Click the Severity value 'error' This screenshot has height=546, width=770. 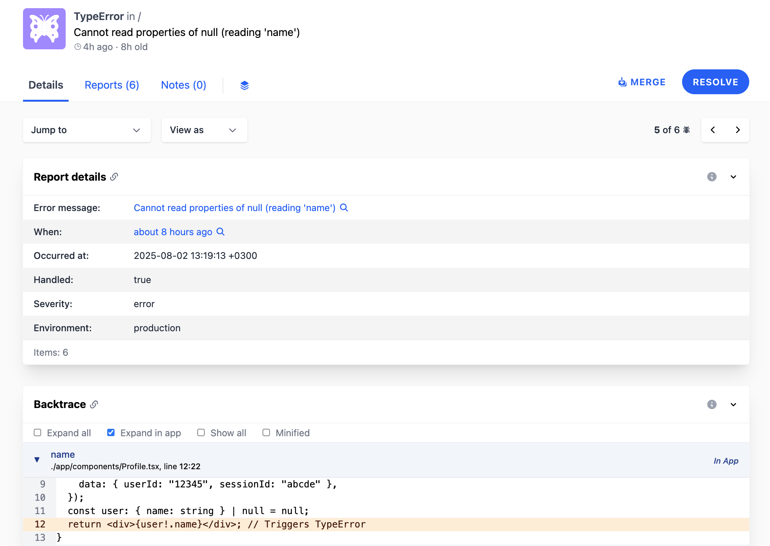(144, 304)
